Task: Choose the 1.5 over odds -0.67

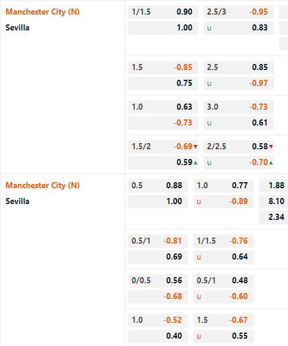Action: (x=223, y=320)
